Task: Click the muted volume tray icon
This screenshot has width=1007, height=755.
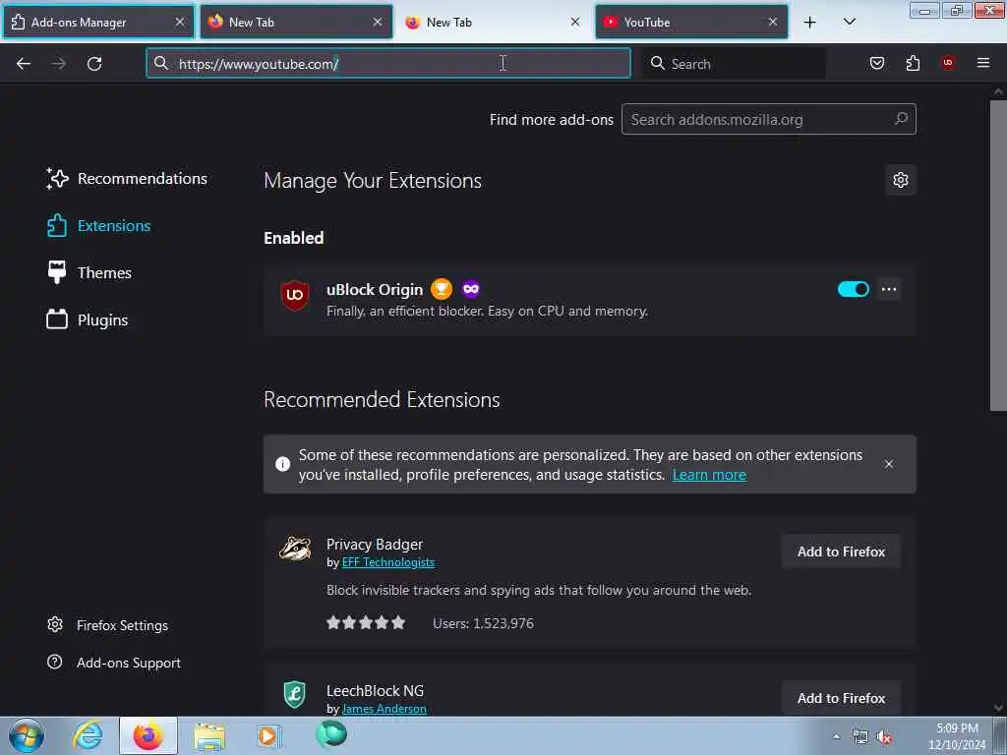Action: click(884, 737)
